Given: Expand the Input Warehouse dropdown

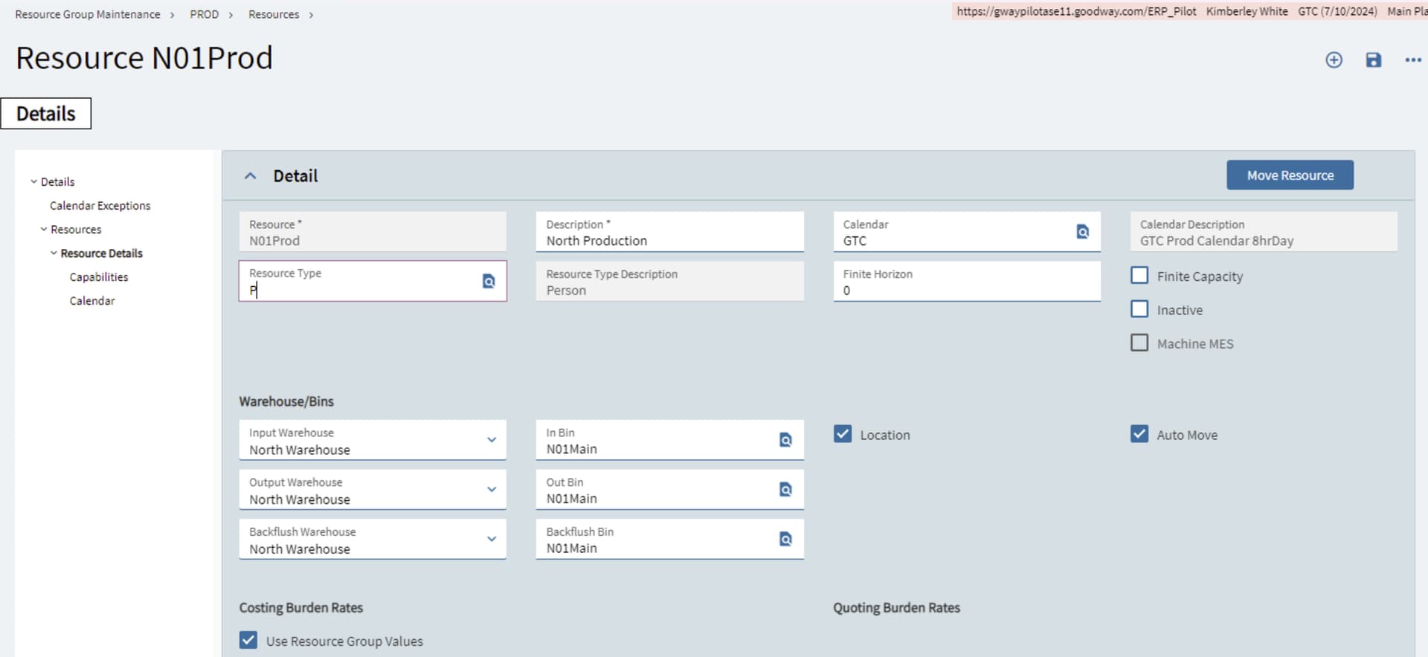Looking at the screenshot, I should (x=491, y=440).
